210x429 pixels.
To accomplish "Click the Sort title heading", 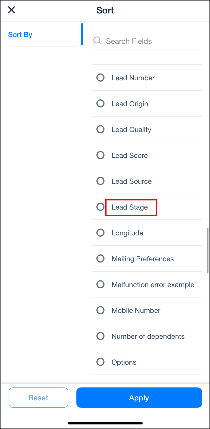I will pyautogui.click(x=105, y=10).
